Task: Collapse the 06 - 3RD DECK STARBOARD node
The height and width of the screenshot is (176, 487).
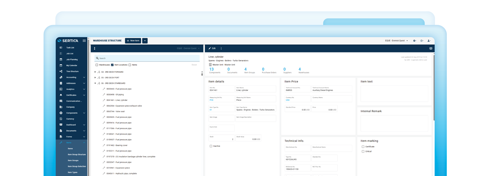Action: coord(95,83)
